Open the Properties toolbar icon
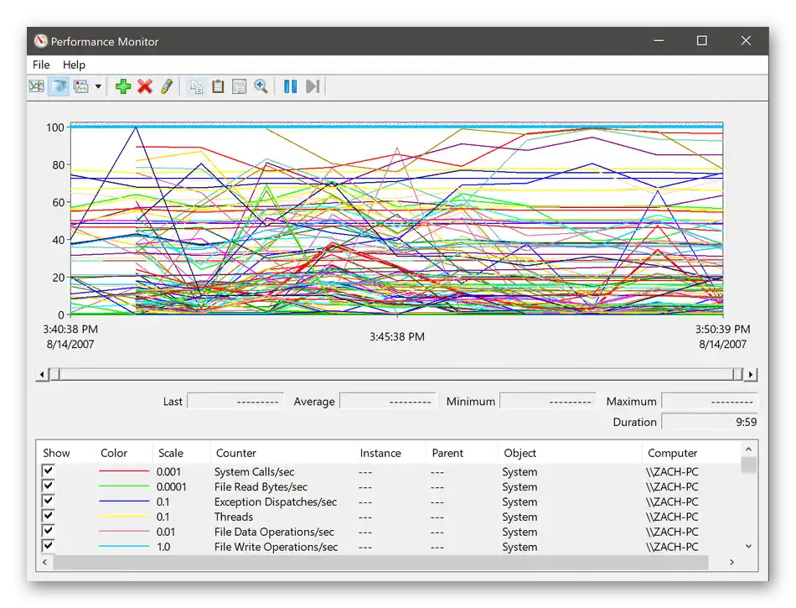Image resolution: width=796 pixels, height=608 pixels. click(x=239, y=86)
